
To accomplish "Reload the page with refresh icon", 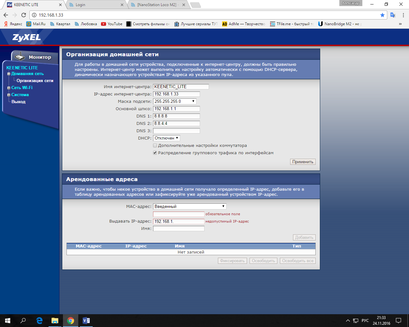I will 24,15.
